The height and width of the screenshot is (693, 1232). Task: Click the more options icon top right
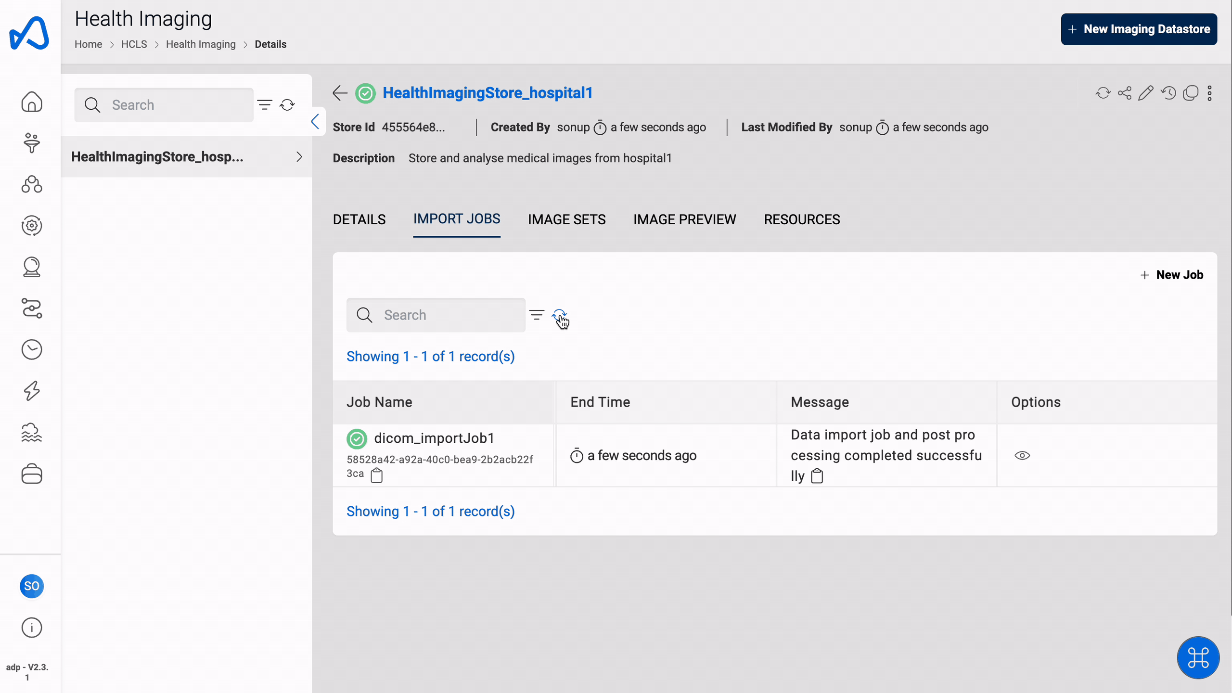(x=1211, y=93)
